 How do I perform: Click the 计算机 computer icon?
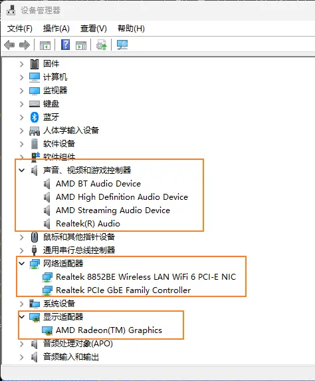(35, 77)
